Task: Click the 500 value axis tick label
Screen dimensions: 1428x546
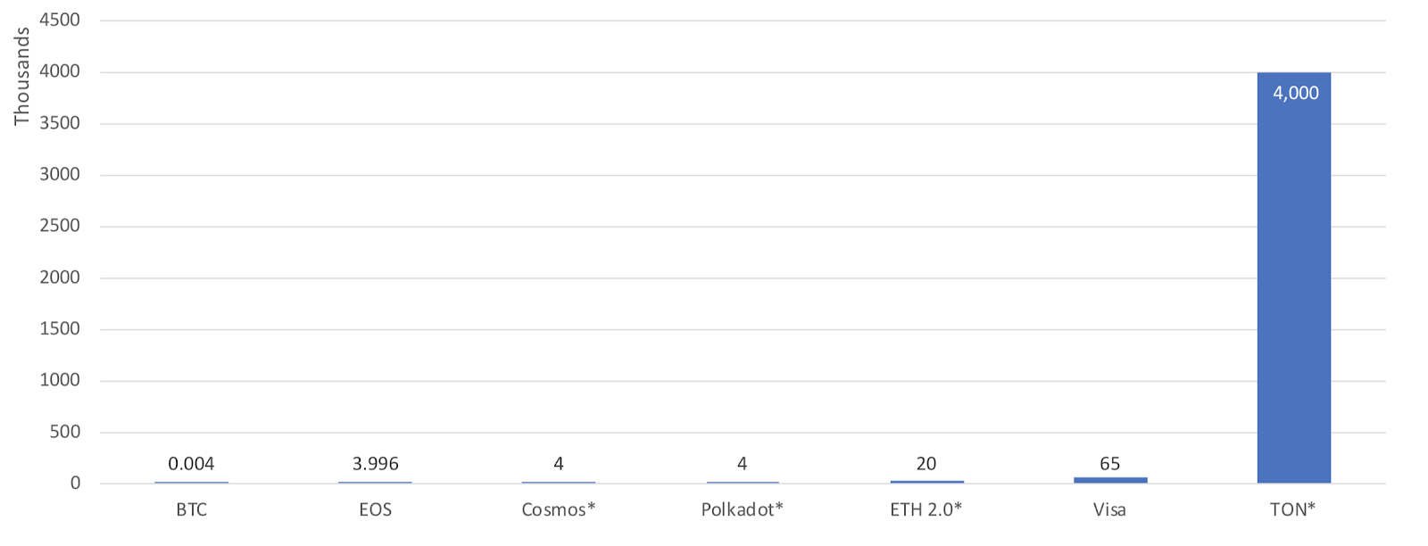Action: coord(64,431)
